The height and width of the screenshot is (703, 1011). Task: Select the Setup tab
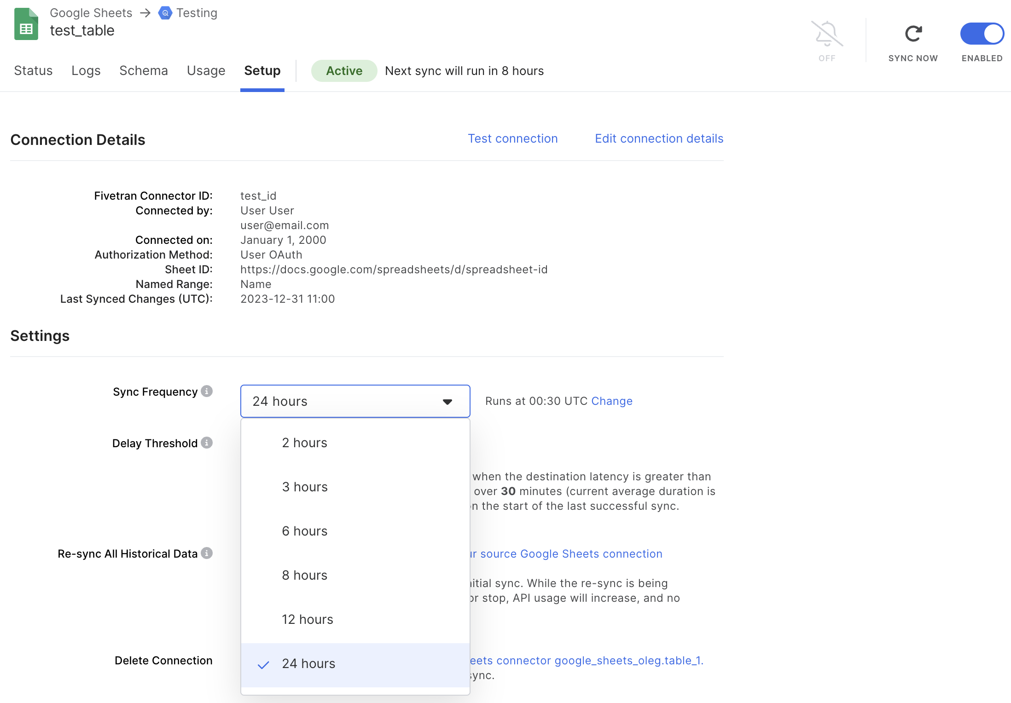point(262,70)
